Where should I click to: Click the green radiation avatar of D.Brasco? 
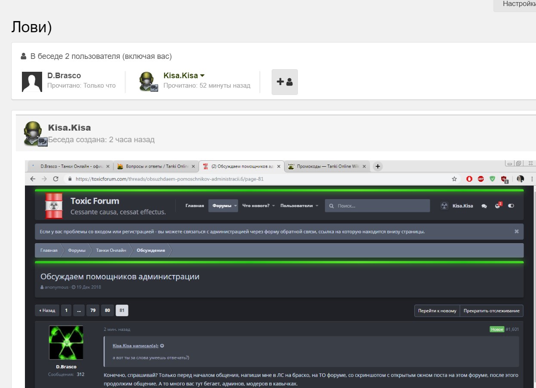click(66, 342)
